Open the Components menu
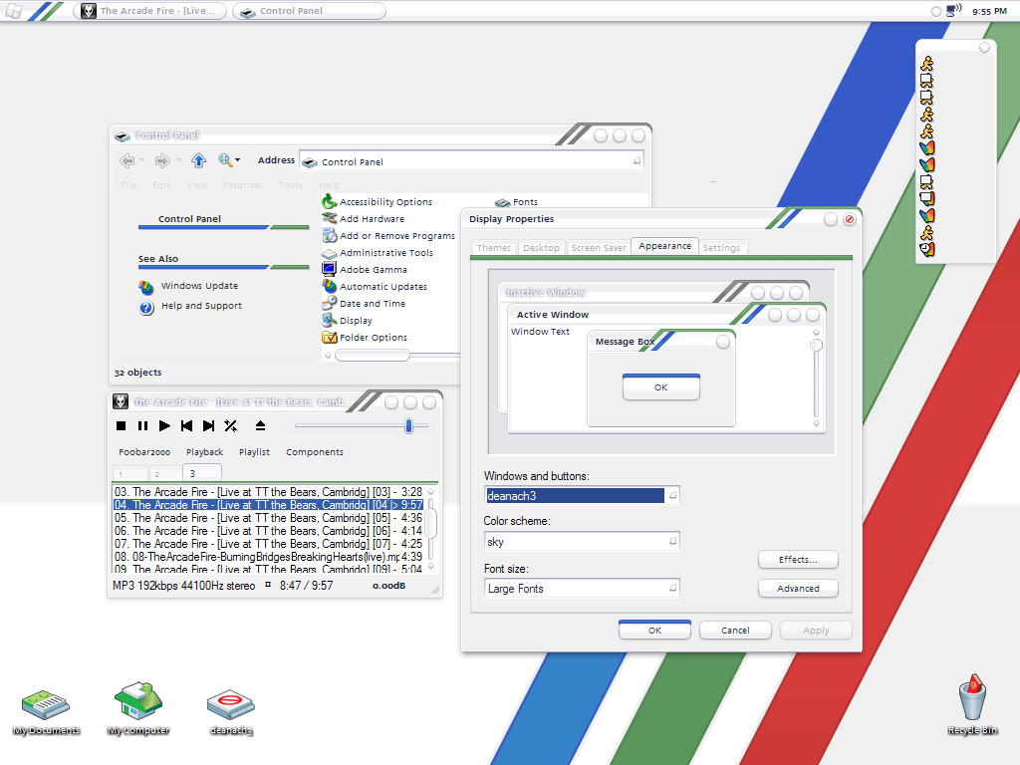Image resolution: width=1020 pixels, height=765 pixels. pos(315,452)
